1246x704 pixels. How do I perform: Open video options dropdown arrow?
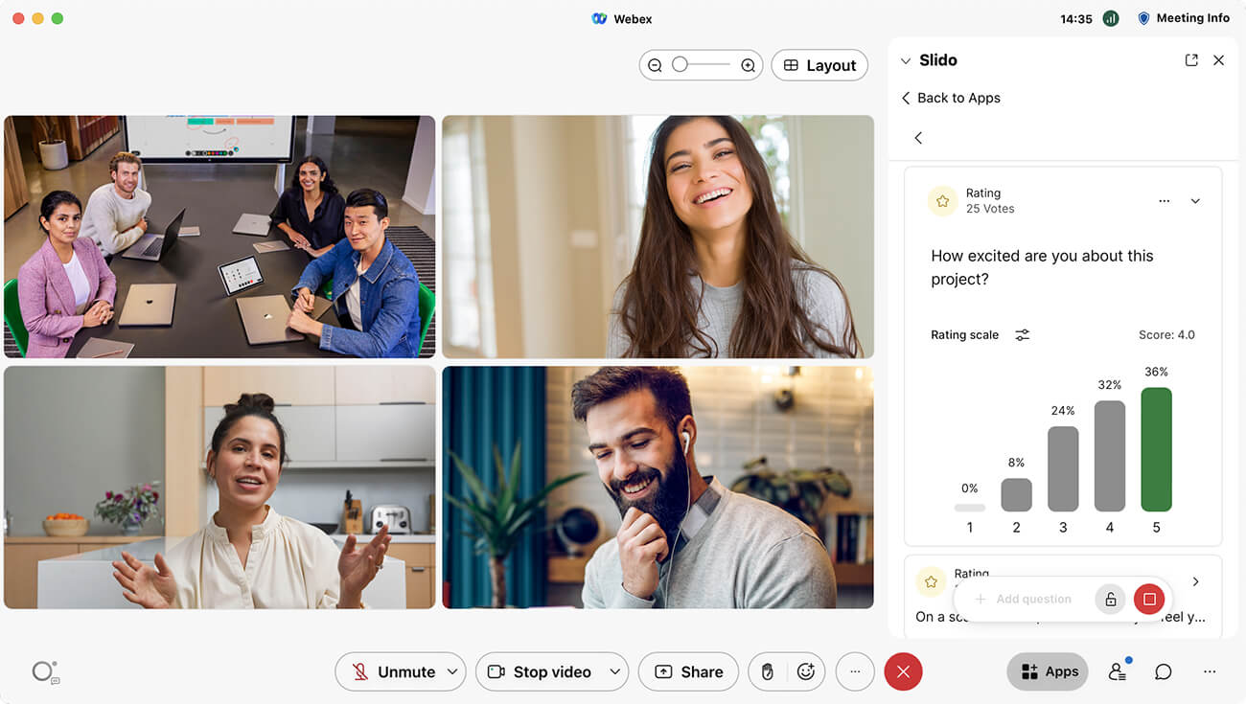(615, 672)
